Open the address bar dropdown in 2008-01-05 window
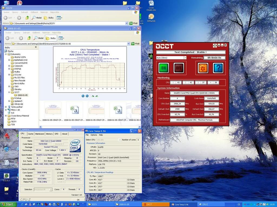277x207 pixels. [128, 44]
